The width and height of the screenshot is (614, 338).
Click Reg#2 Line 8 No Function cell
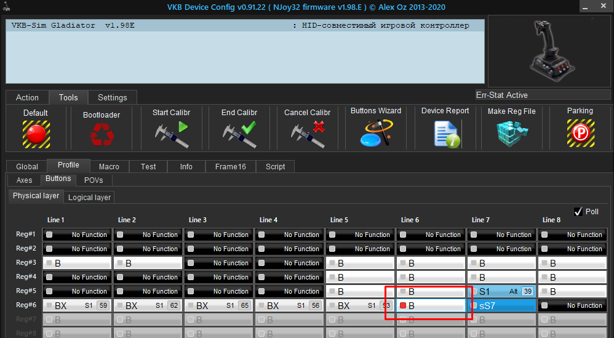click(x=572, y=249)
